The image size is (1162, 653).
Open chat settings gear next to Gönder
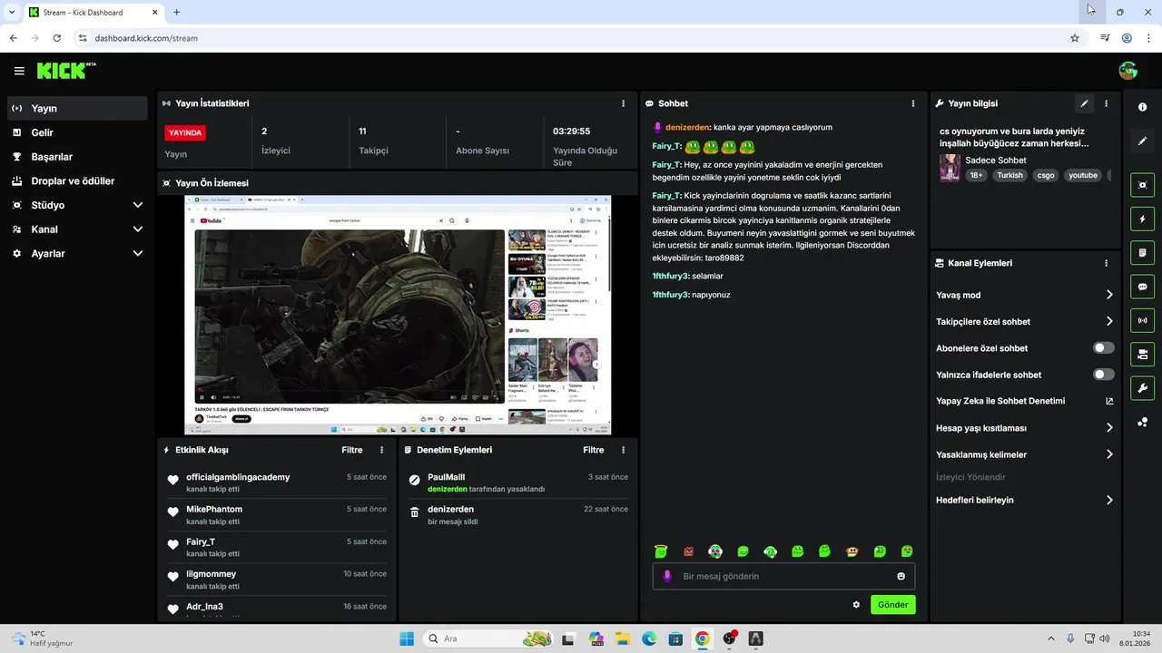pos(856,605)
